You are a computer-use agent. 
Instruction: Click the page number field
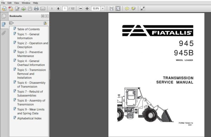(65, 8)
